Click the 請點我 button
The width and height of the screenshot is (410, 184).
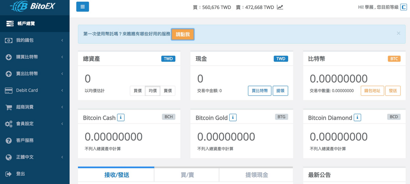[182, 34]
